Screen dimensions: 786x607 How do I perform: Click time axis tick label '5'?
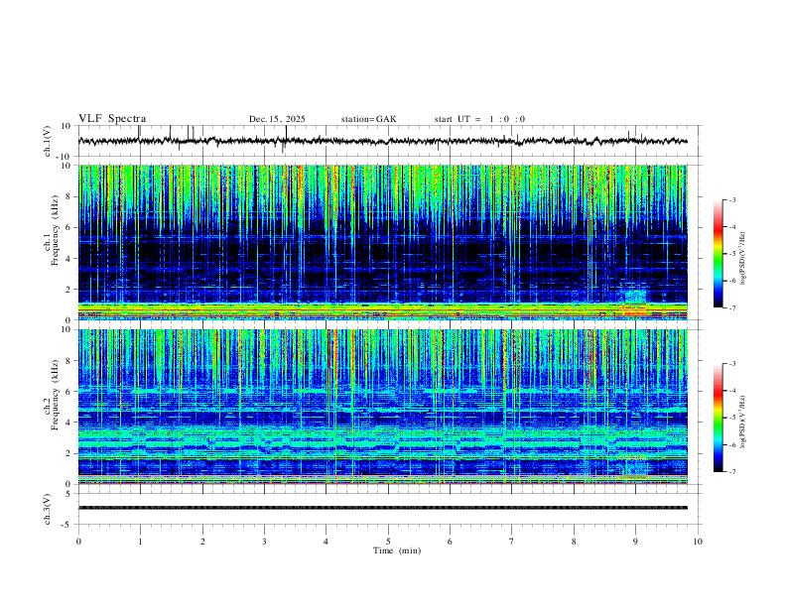click(388, 542)
